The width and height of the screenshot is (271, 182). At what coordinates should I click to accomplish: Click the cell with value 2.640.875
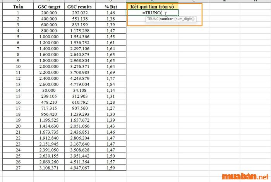coord(80,55)
